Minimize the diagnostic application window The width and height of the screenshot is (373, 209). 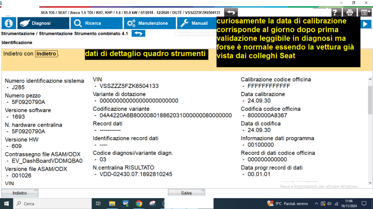coord(341,3)
